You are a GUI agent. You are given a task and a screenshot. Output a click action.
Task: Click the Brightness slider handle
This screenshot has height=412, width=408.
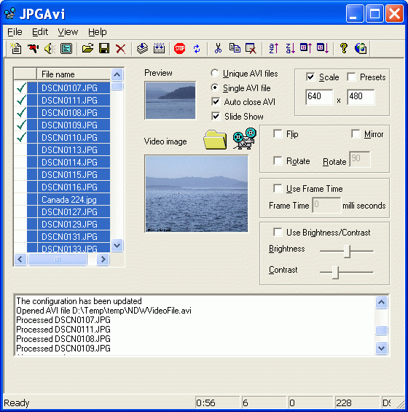(347, 251)
